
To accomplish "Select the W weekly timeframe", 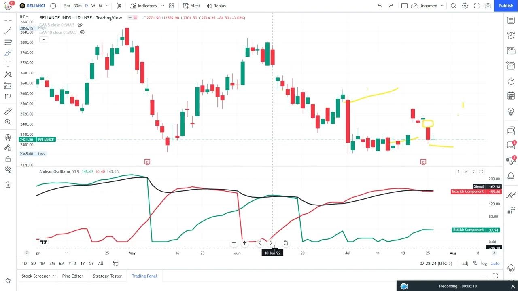I will pos(93,6).
